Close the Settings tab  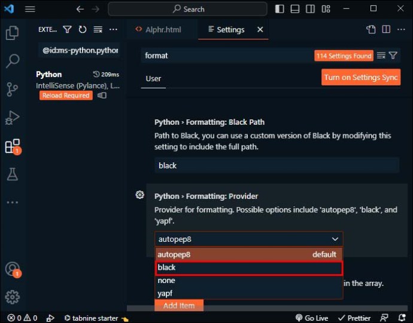260,29
